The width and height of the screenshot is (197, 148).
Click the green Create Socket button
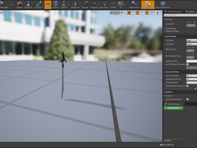pos(173,108)
